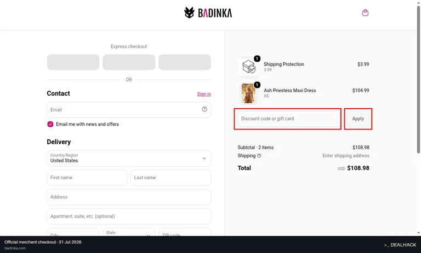Click the shipping info question-mark icon
This screenshot has width=421, height=253.
tap(259, 156)
